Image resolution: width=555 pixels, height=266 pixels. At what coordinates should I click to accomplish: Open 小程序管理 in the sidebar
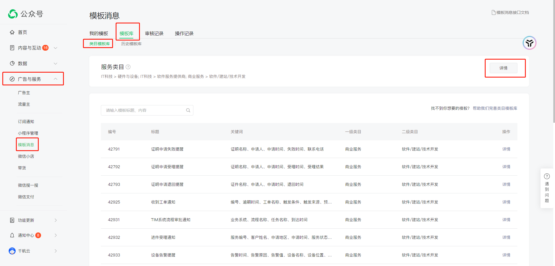[x=28, y=133]
